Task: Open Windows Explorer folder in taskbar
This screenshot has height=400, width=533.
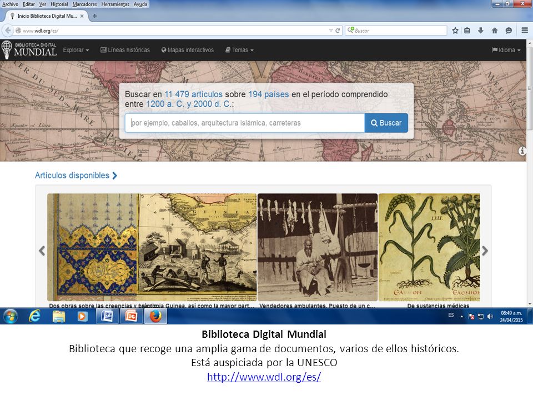Action: click(x=58, y=316)
